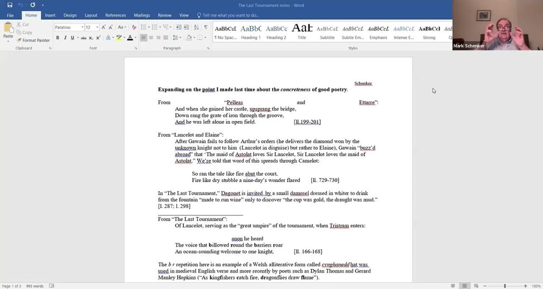
Task: Click the Sort A-Z icon
Action: pyautogui.click(x=196, y=27)
